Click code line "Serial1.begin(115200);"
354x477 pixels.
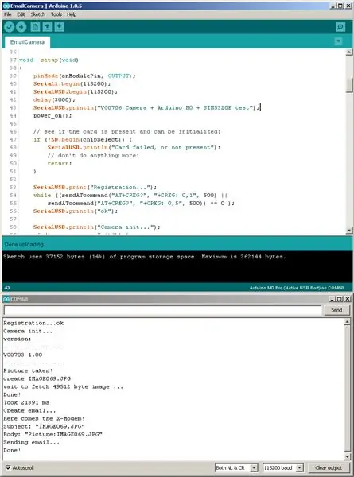(72, 83)
